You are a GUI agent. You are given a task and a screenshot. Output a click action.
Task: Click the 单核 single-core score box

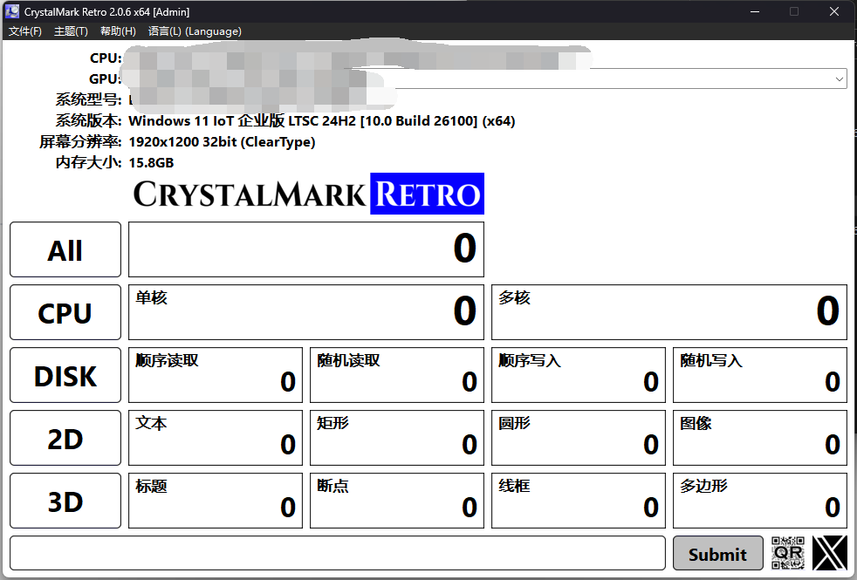pos(306,312)
